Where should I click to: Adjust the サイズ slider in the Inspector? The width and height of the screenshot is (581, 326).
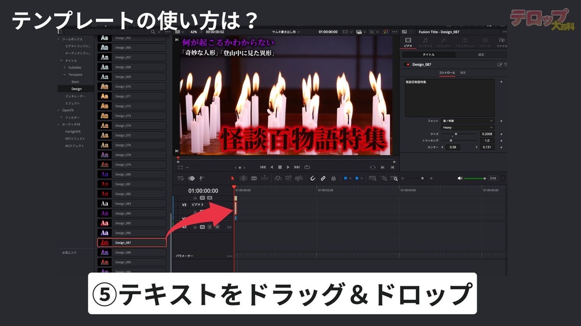pos(456,134)
